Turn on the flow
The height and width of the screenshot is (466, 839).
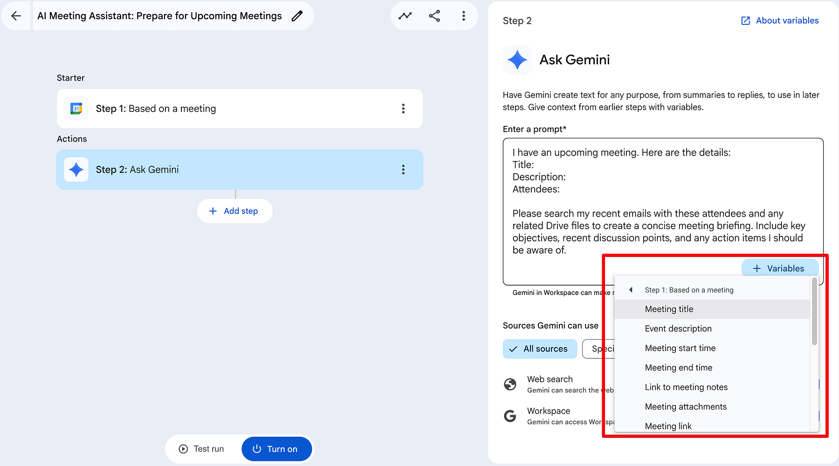[276, 449]
